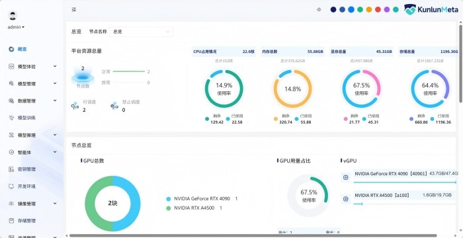Click the memory remaining value 320.74
463x238 pixels.
point(286,122)
